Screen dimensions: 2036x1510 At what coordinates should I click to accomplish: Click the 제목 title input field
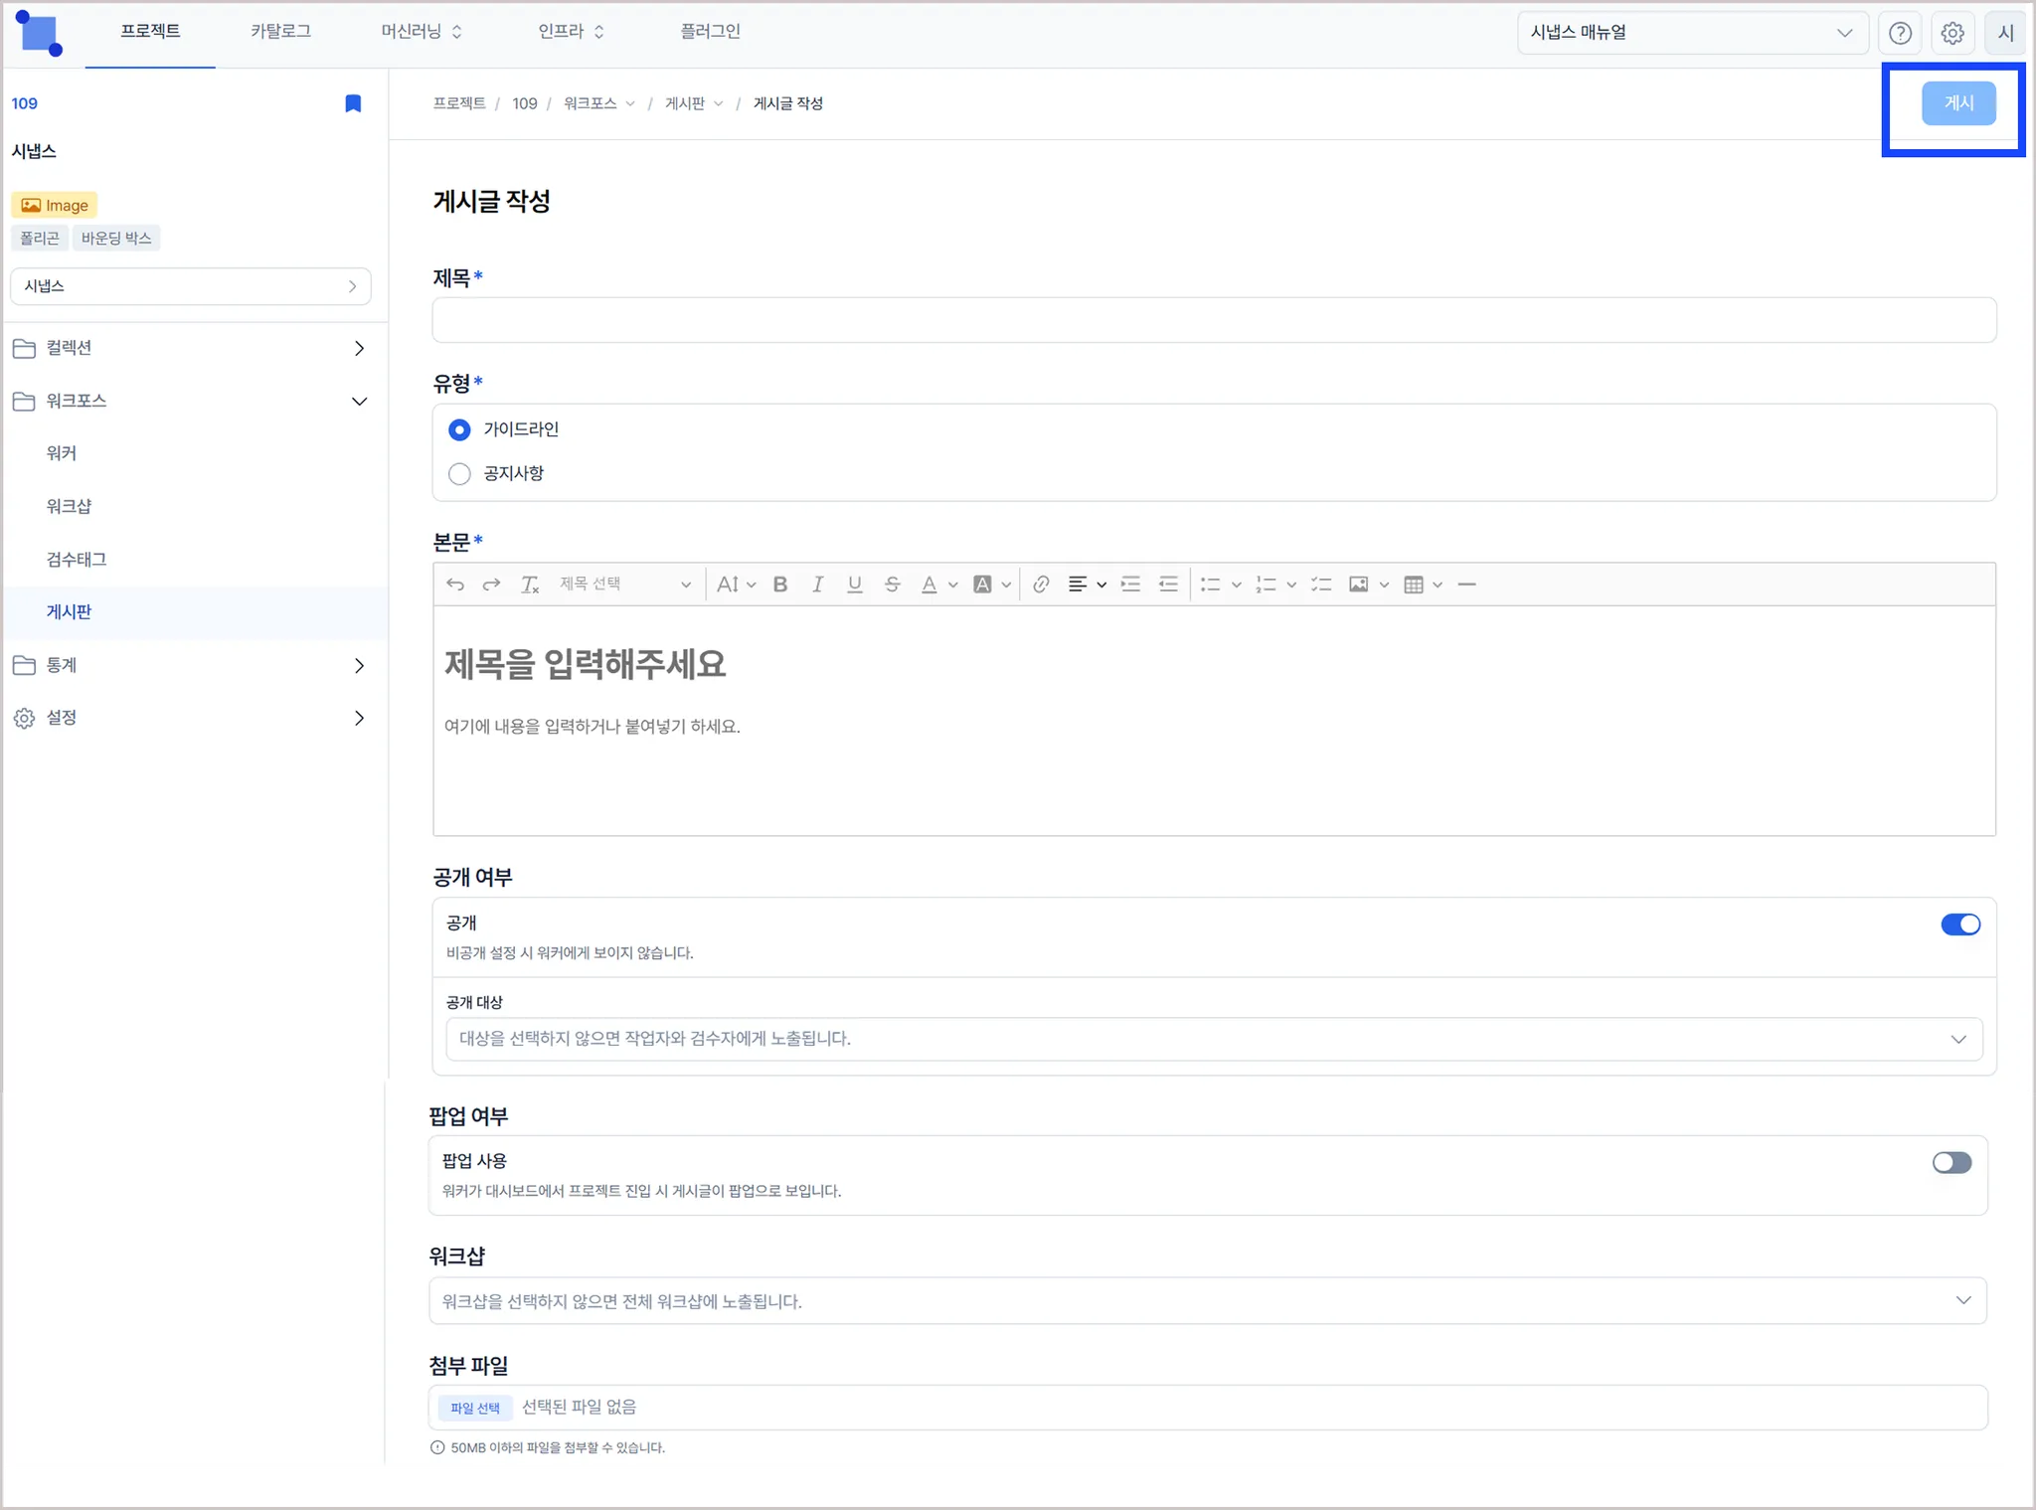click(x=1213, y=320)
